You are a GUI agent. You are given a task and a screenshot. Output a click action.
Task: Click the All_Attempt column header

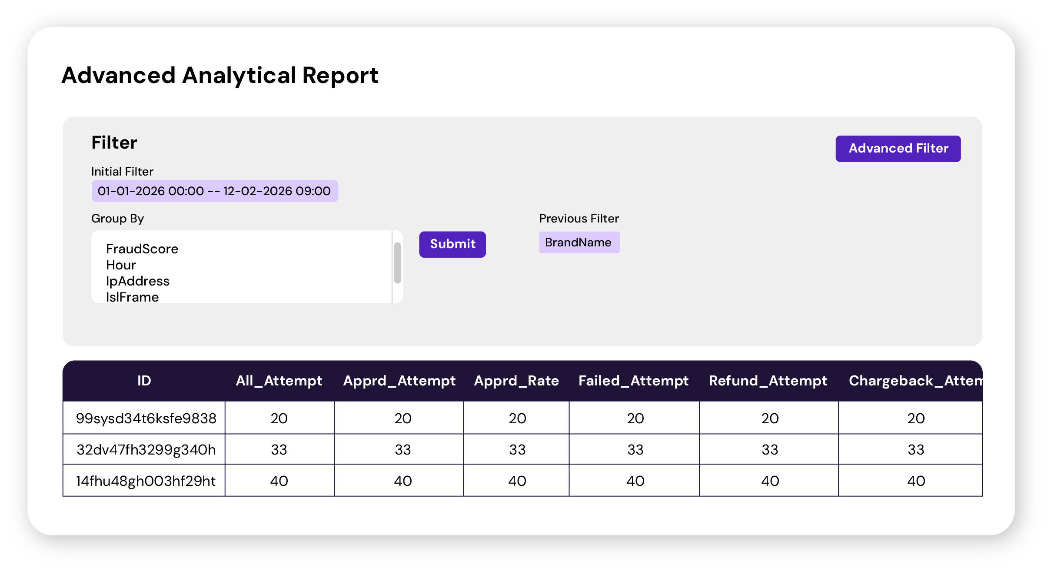click(x=279, y=381)
